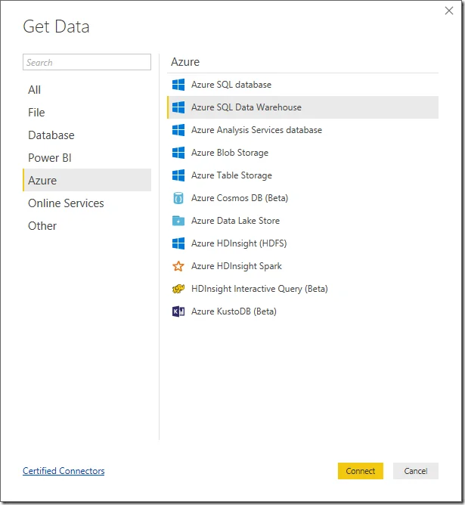
Task: Open the Database category
Action: (x=51, y=135)
